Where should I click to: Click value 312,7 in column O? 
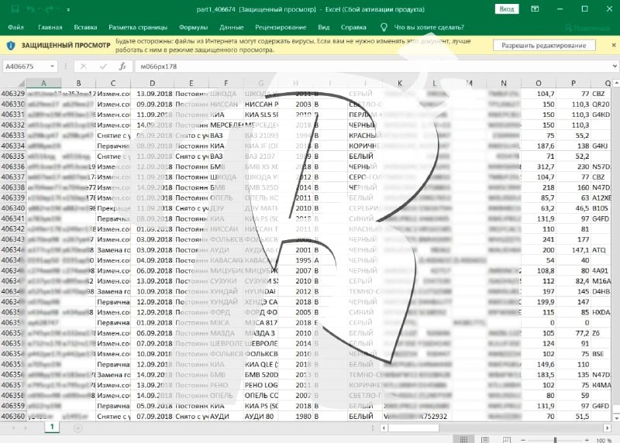tap(539, 167)
